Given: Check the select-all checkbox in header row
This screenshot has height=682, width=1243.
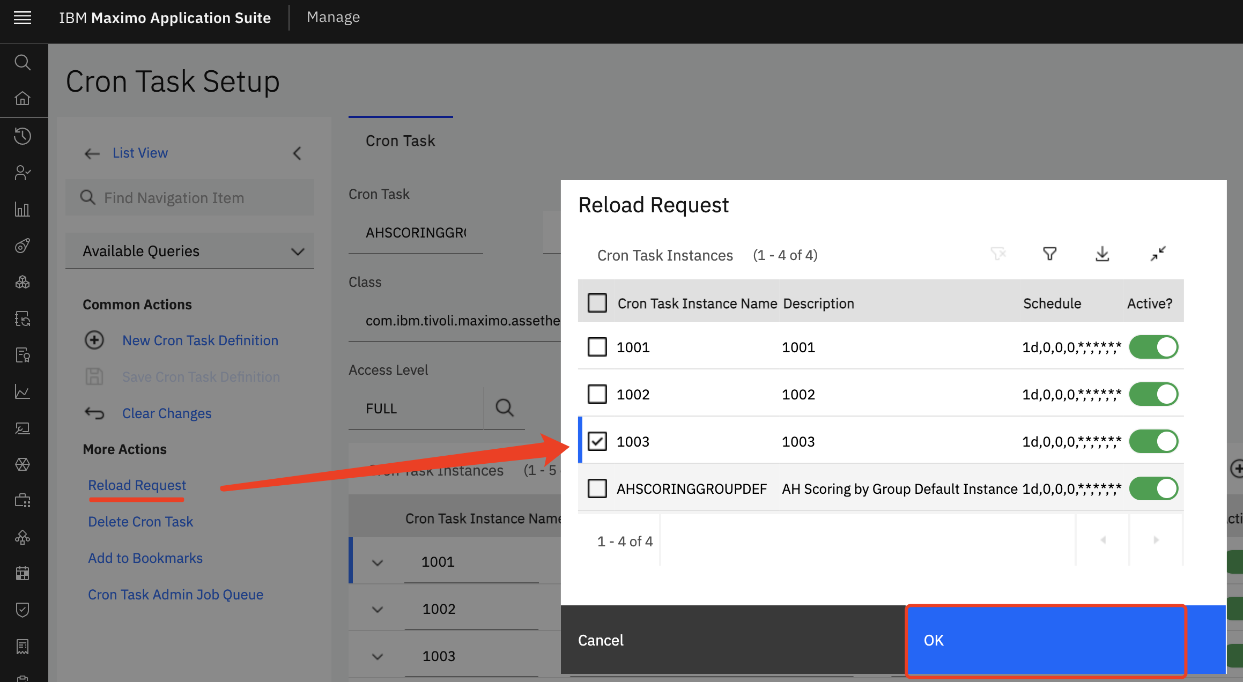Looking at the screenshot, I should point(597,303).
